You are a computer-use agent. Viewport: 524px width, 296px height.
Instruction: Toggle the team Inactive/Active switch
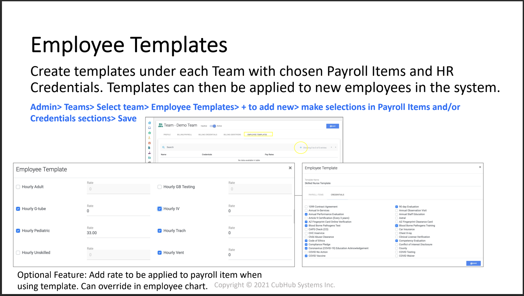pos(213,126)
